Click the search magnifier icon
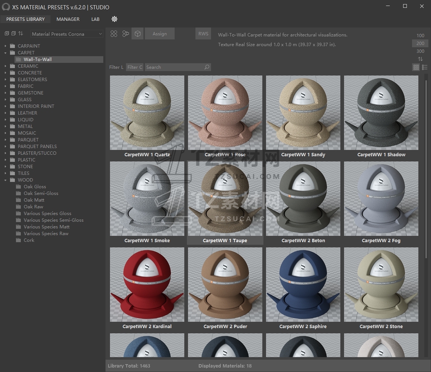431x372 pixels. tap(207, 67)
